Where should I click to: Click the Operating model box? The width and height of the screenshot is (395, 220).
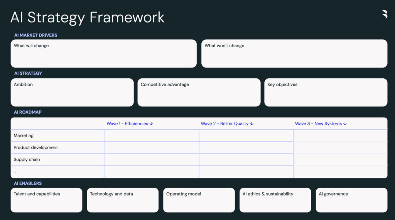(x=199, y=200)
